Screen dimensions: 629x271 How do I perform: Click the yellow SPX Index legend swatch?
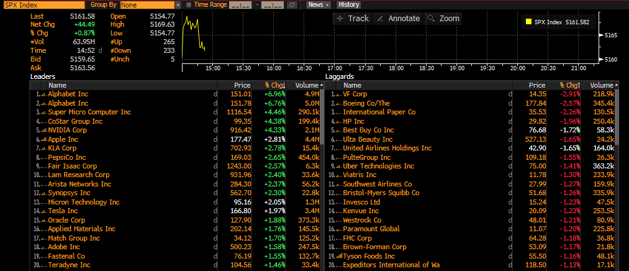(x=528, y=22)
